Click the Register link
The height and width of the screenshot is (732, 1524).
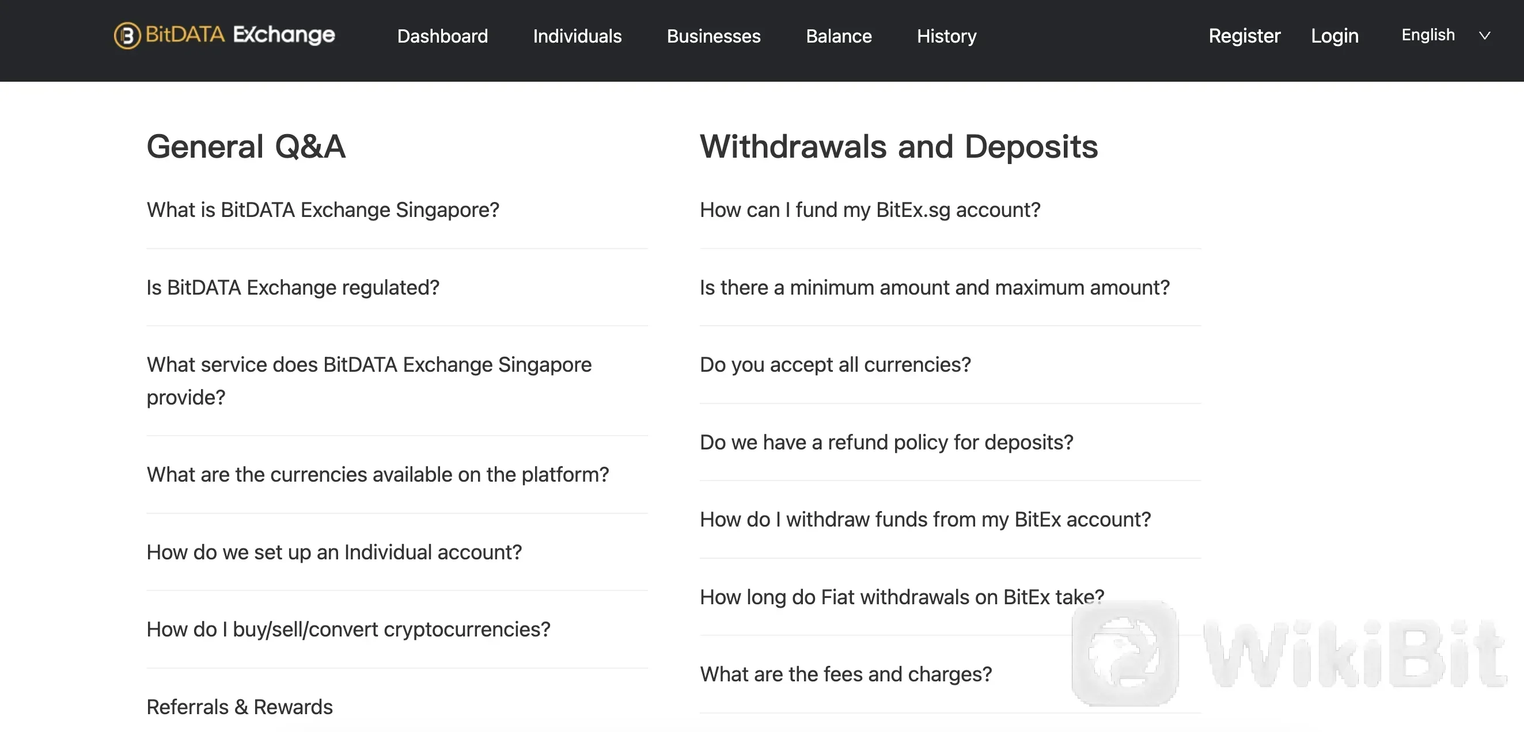pyautogui.click(x=1244, y=36)
